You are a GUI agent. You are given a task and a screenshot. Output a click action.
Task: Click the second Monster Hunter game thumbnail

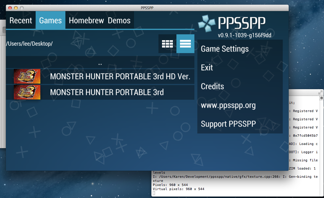pyautogui.click(x=27, y=92)
